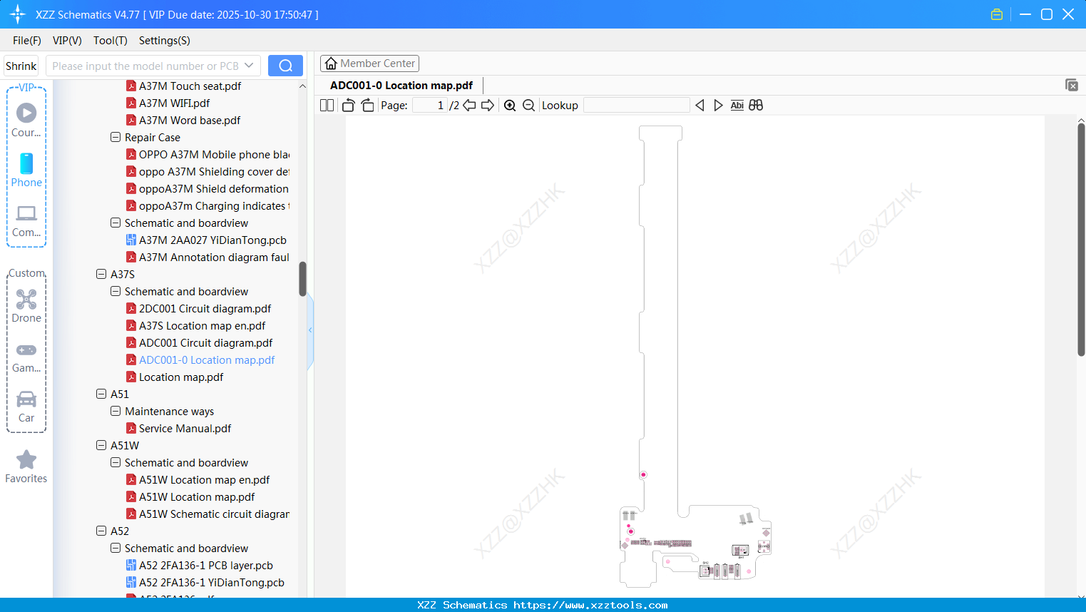
Task: Rotate the PDF page clockwise
Action: point(367,106)
